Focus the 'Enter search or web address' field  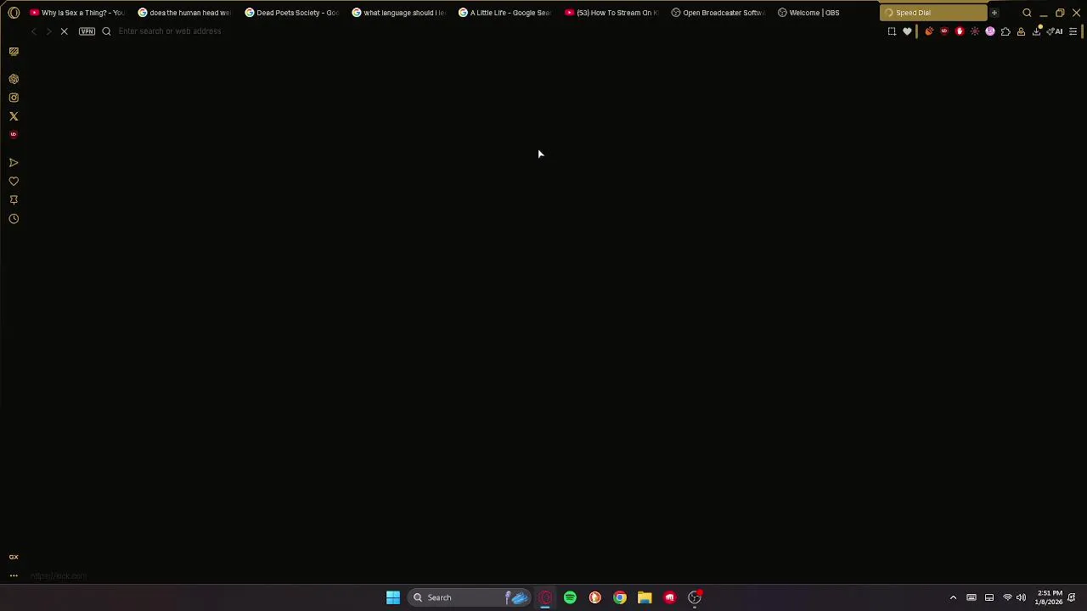click(x=497, y=31)
